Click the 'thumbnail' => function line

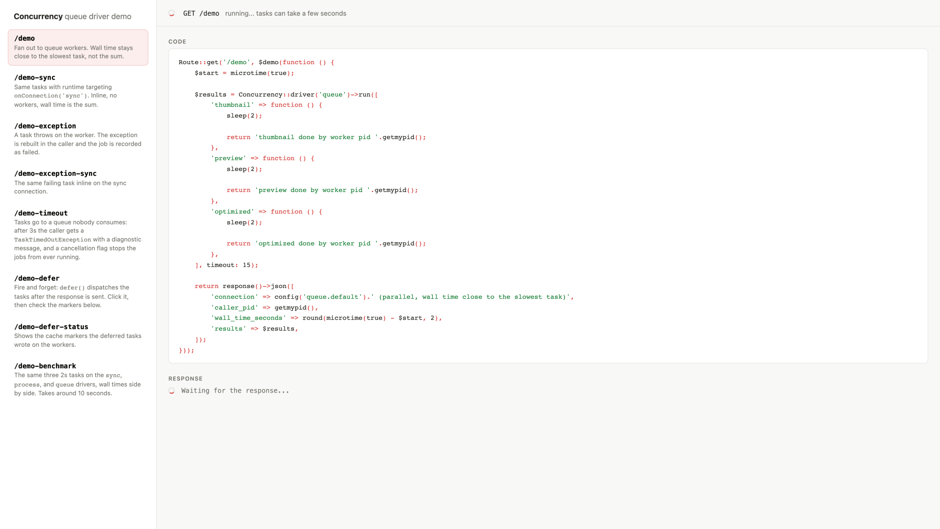pos(266,105)
